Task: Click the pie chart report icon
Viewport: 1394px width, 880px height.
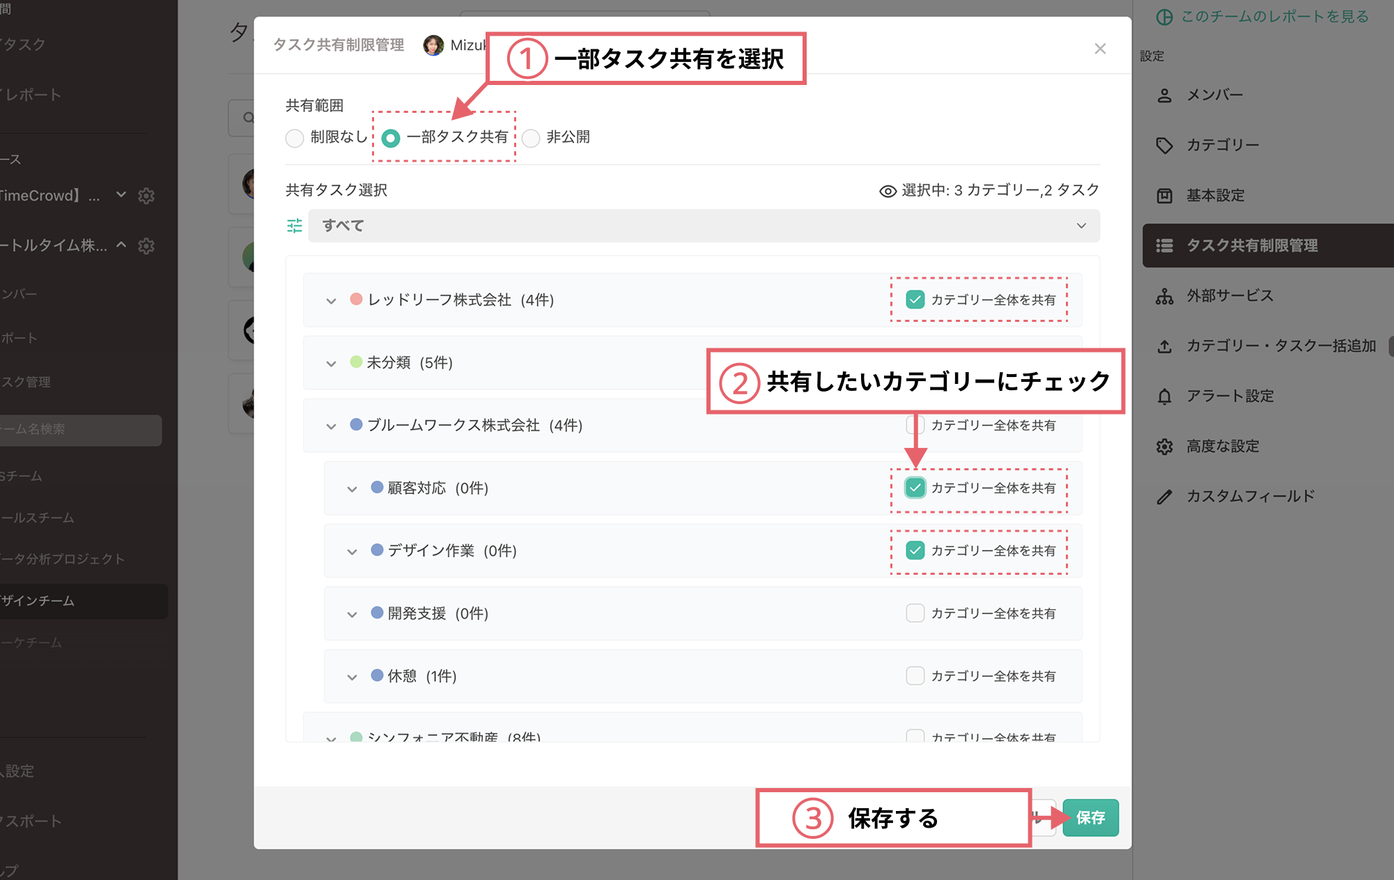Action: pyautogui.click(x=1164, y=17)
